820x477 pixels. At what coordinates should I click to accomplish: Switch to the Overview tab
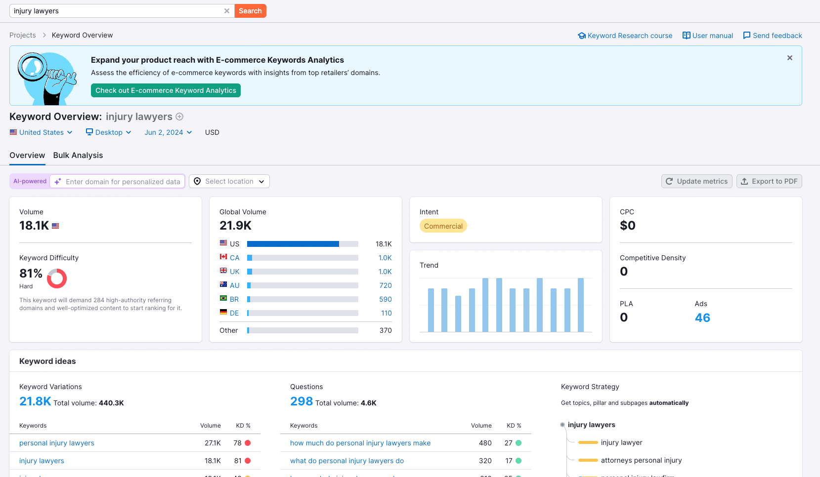[27, 155]
